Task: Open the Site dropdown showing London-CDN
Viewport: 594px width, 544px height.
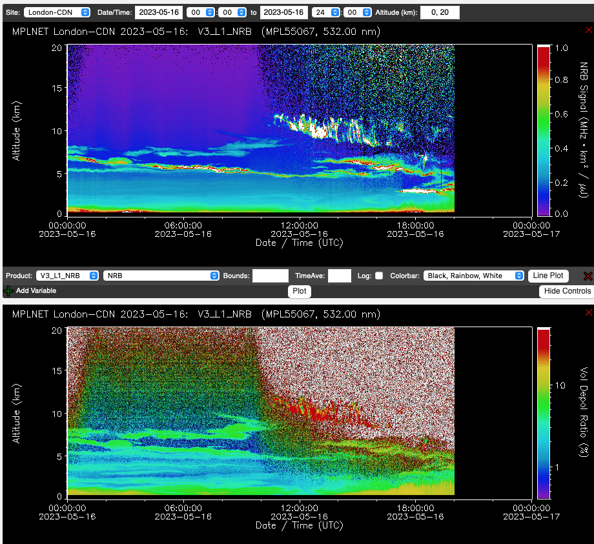Action: coord(58,12)
